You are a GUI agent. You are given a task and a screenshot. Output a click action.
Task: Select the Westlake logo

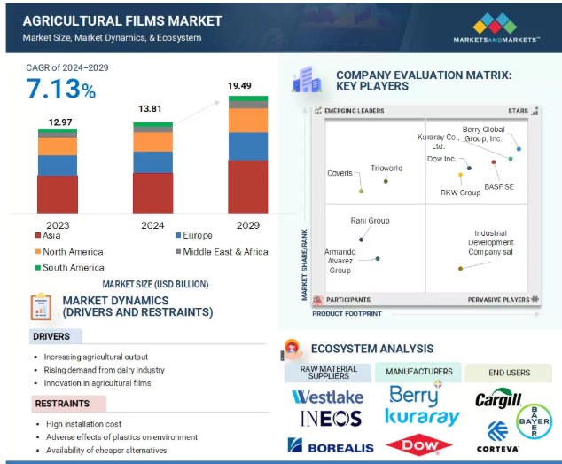click(328, 397)
